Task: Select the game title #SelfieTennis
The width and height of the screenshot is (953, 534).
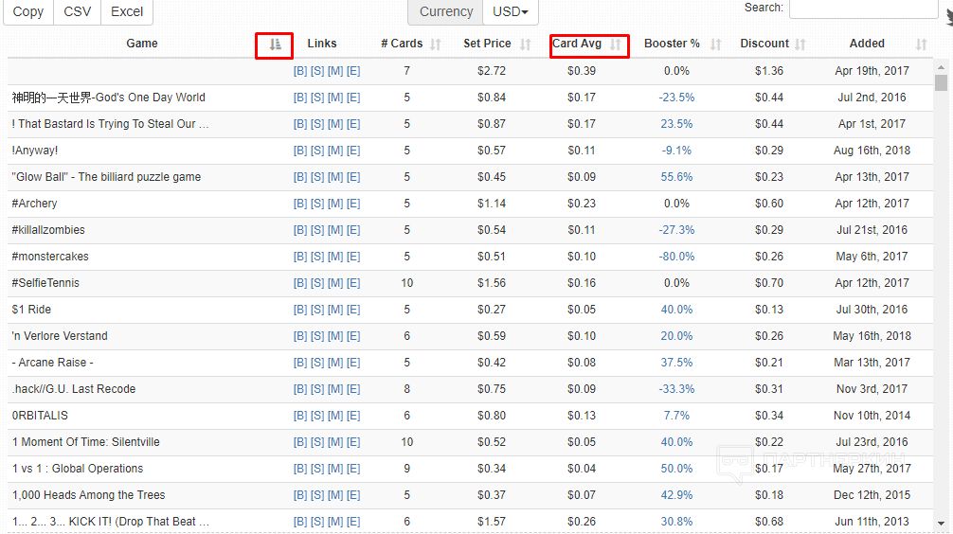Action: [x=45, y=283]
